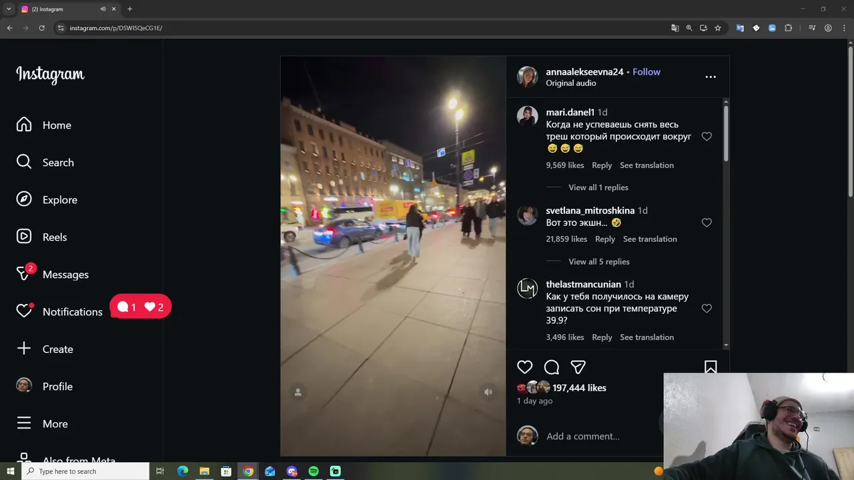This screenshot has height=480, width=854.
Task: Click the zoom magnifier icon in address bar
Action: pos(689,28)
